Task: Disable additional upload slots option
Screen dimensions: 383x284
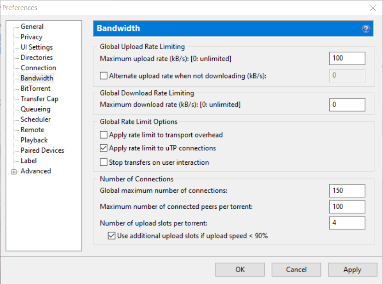Action: click(x=112, y=235)
